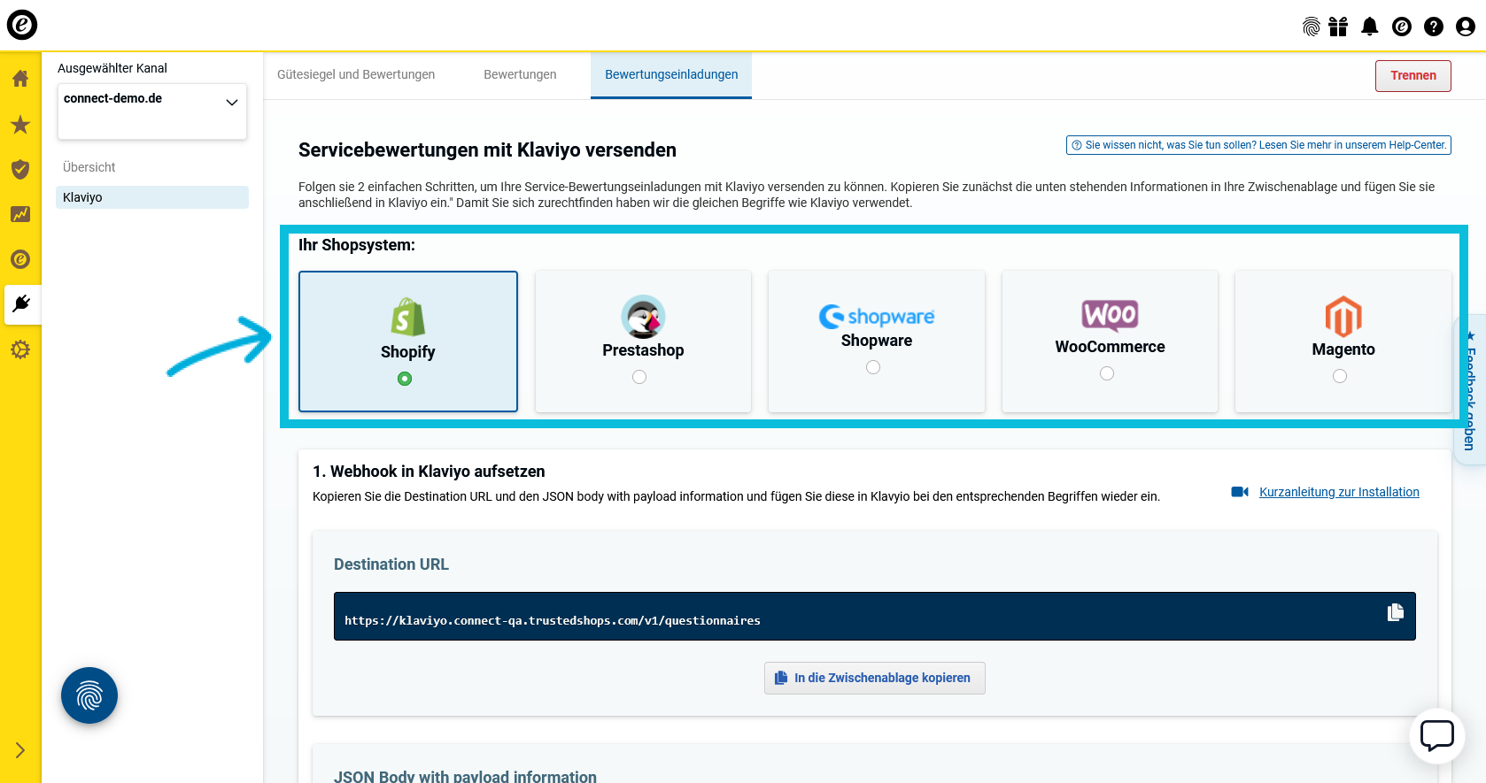Click the Shopware logo

point(877,316)
